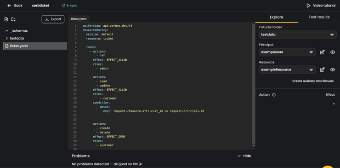Open the Test results tab
Image resolution: width=340 pixels, height=168 pixels.
click(x=319, y=17)
